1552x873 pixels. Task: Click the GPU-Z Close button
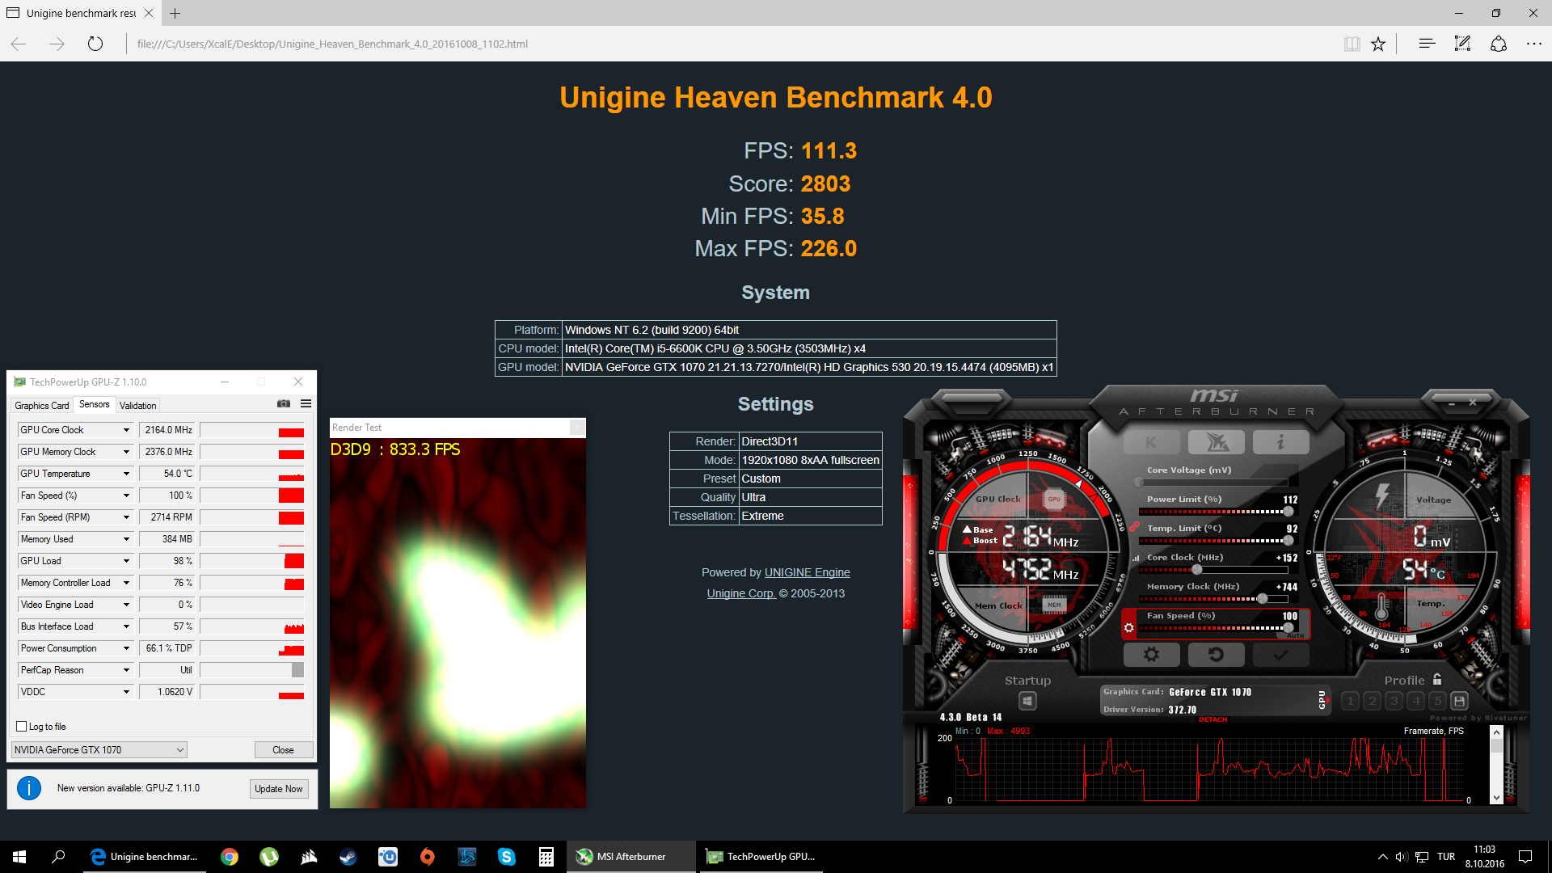pyautogui.click(x=283, y=750)
